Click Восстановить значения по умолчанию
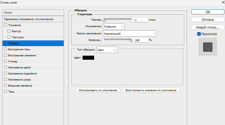Screen dimensions: 225x125 tap(151, 90)
